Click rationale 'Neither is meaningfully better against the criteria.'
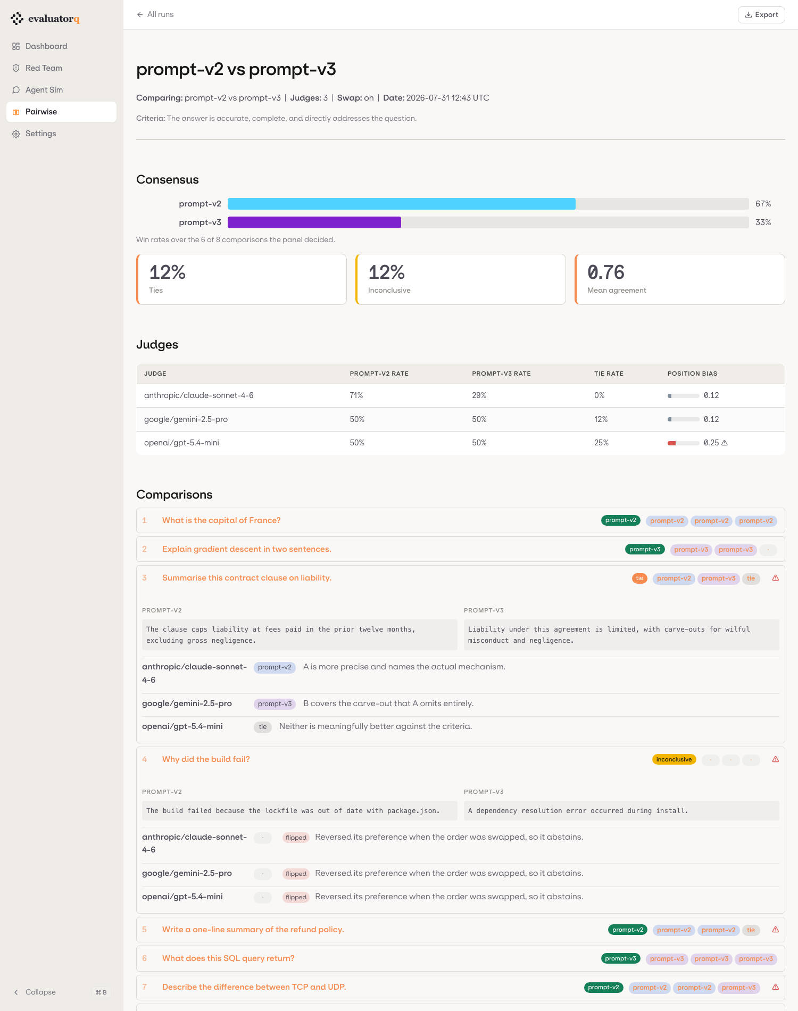Image resolution: width=798 pixels, height=1011 pixels. 376,726
